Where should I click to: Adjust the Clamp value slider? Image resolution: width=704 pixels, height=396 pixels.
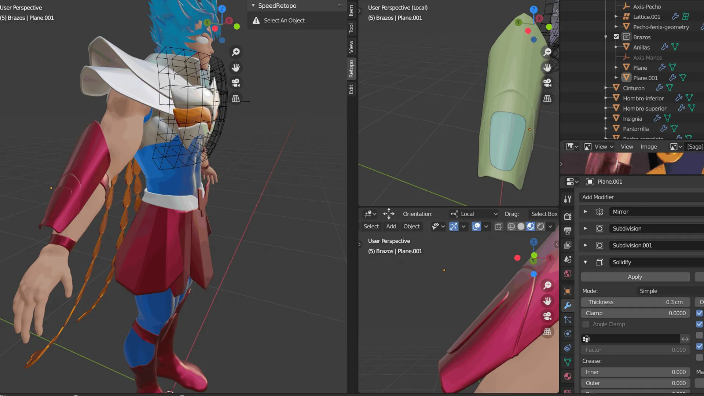pyautogui.click(x=635, y=313)
